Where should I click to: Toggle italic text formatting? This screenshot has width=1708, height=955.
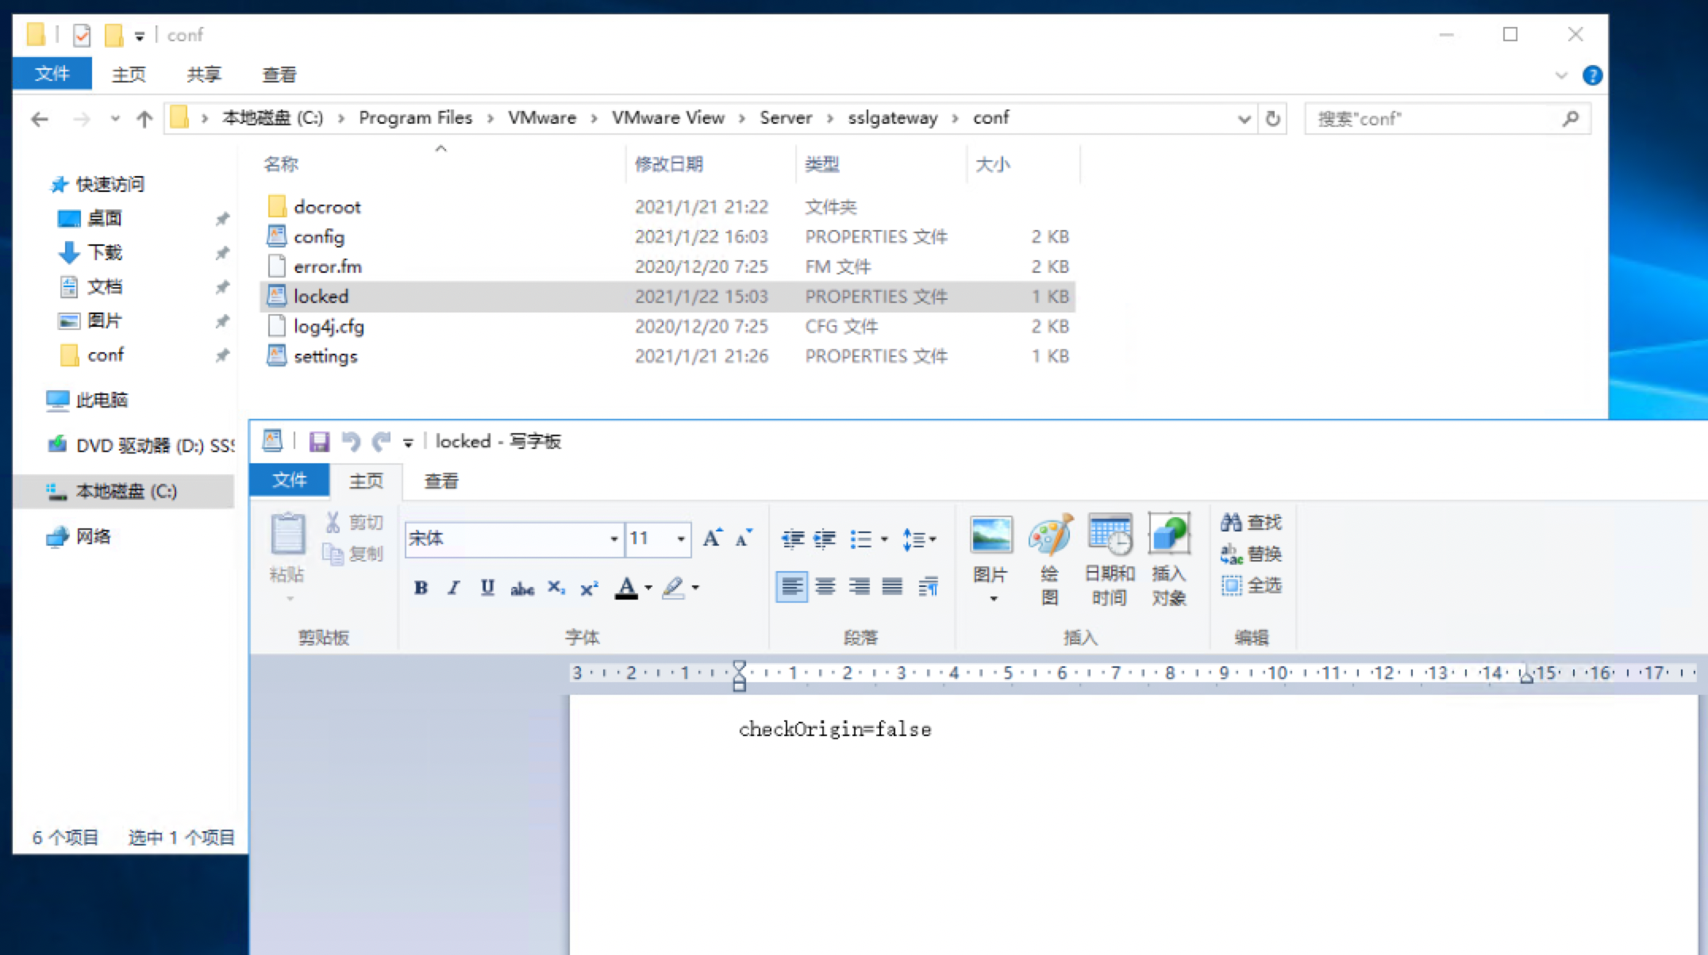point(453,588)
